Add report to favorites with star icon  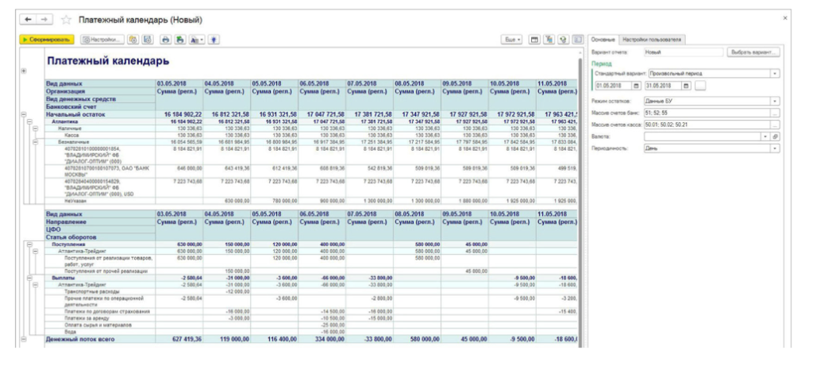tap(67, 20)
